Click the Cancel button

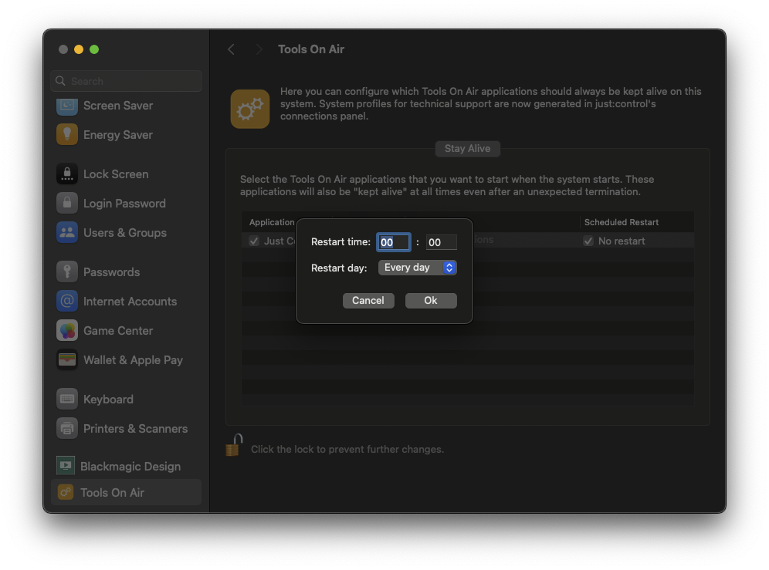coord(368,301)
